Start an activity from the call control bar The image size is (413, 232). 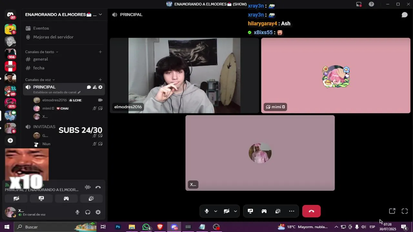pyautogui.click(x=264, y=211)
